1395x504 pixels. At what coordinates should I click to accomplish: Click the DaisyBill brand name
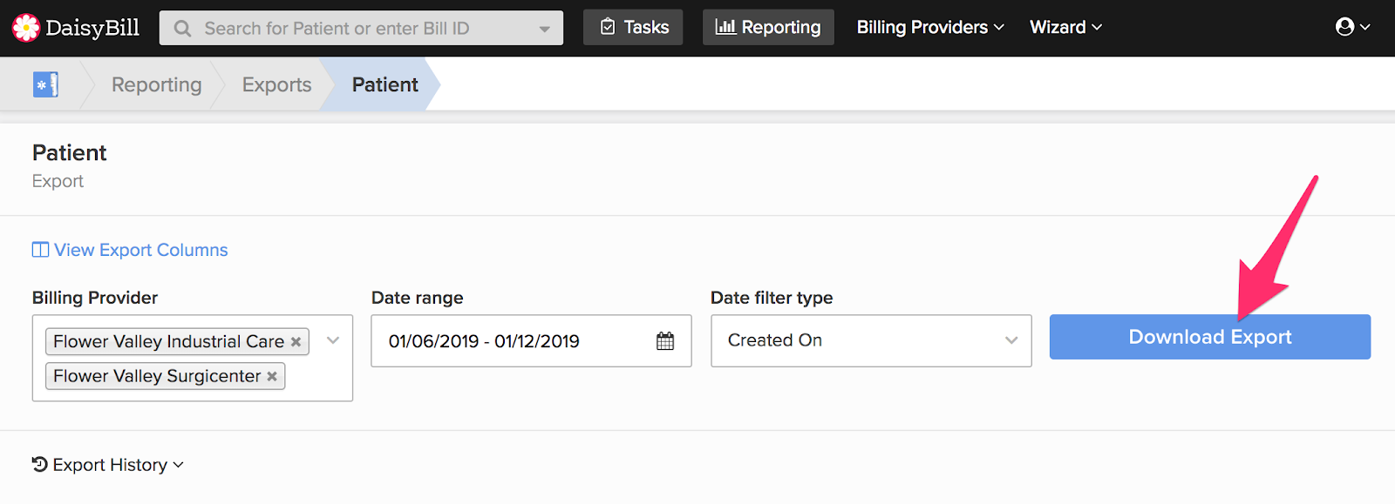[x=92, y=28]
